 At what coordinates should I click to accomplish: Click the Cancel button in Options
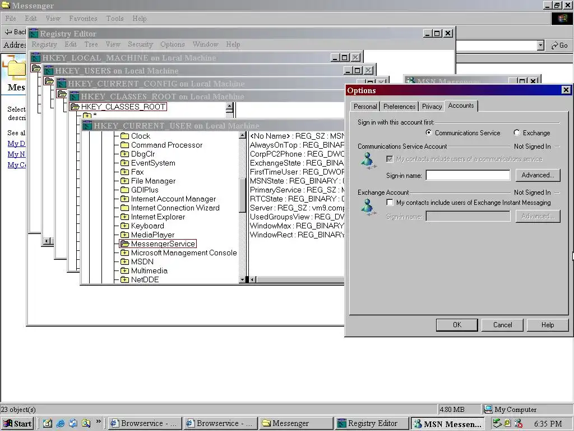click(x=502, y=325)
